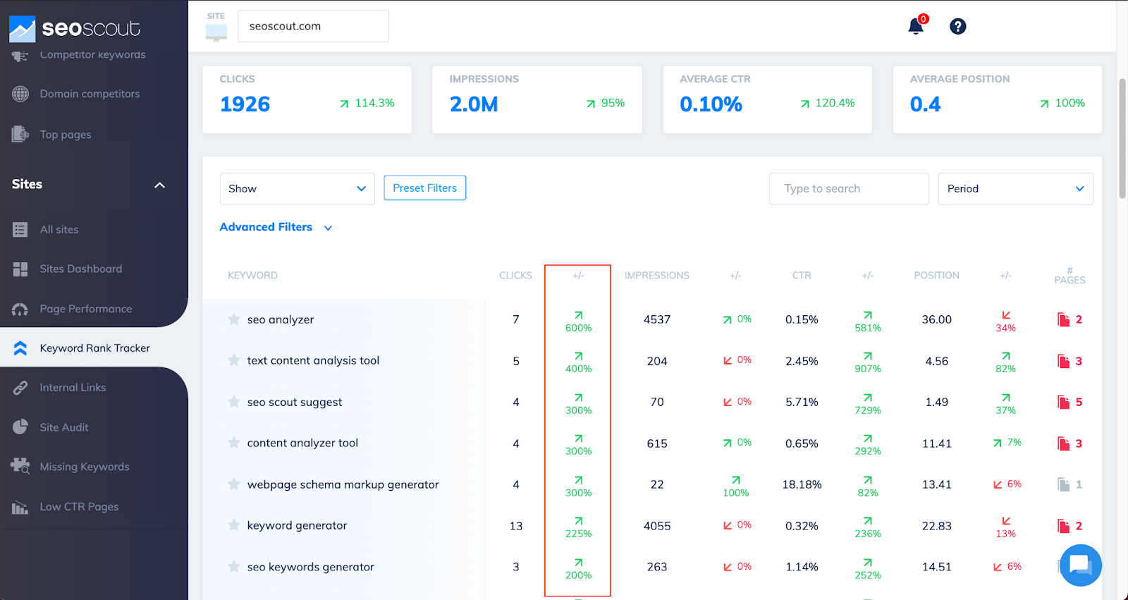Click the Missing Keywords icon

pyautogui.click(x=20, y=467)
